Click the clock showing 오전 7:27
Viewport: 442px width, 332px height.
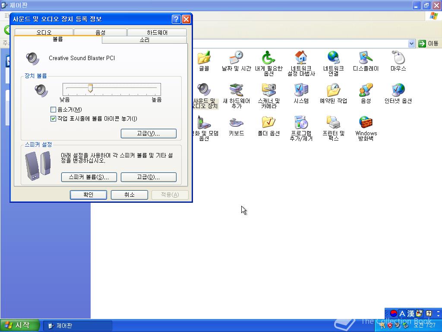[x=425, y=325]
